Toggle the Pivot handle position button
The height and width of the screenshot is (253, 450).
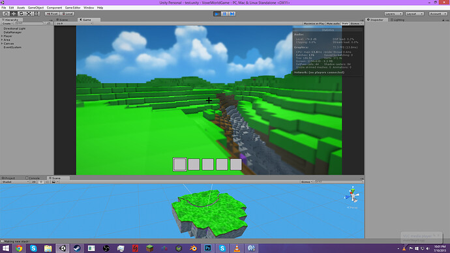click(52, 14)
